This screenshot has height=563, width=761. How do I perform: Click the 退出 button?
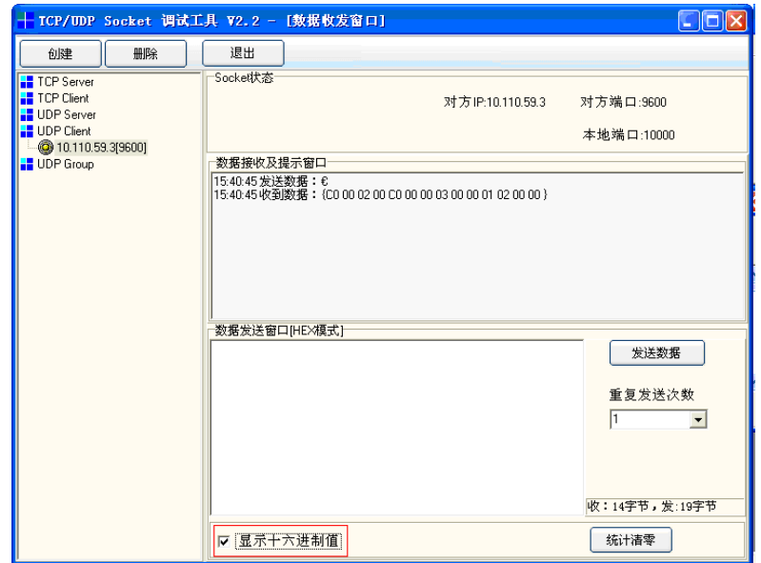(243, 53)
